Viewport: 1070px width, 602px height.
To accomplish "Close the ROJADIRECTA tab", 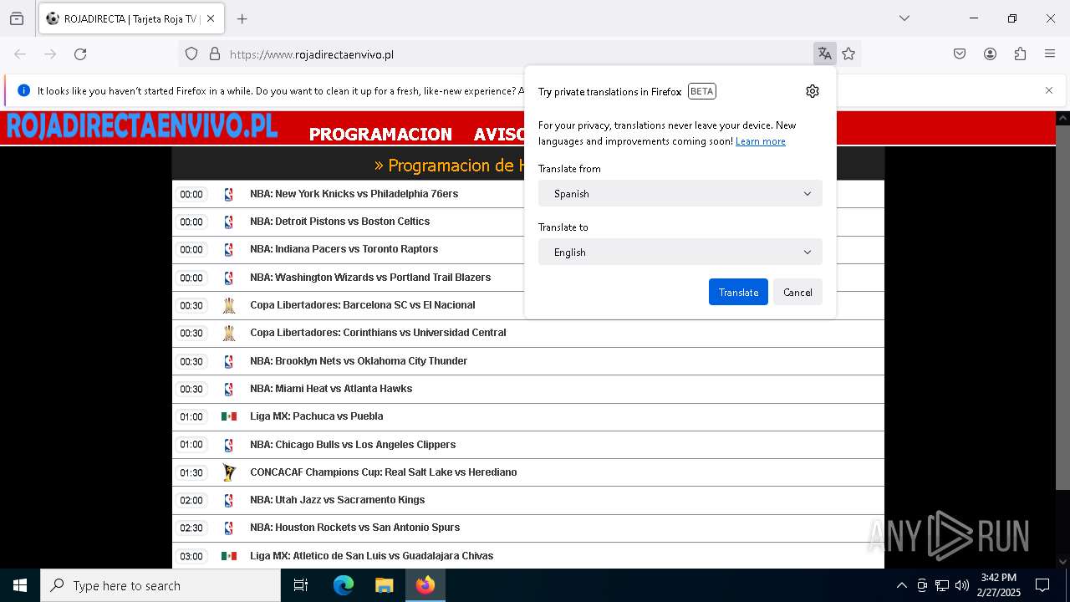I will [211, 18].
